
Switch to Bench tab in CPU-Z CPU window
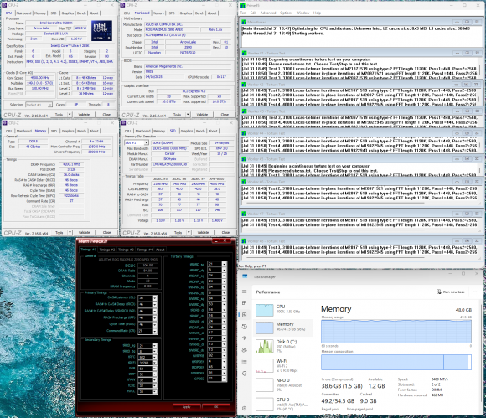[x=81, y=13]
